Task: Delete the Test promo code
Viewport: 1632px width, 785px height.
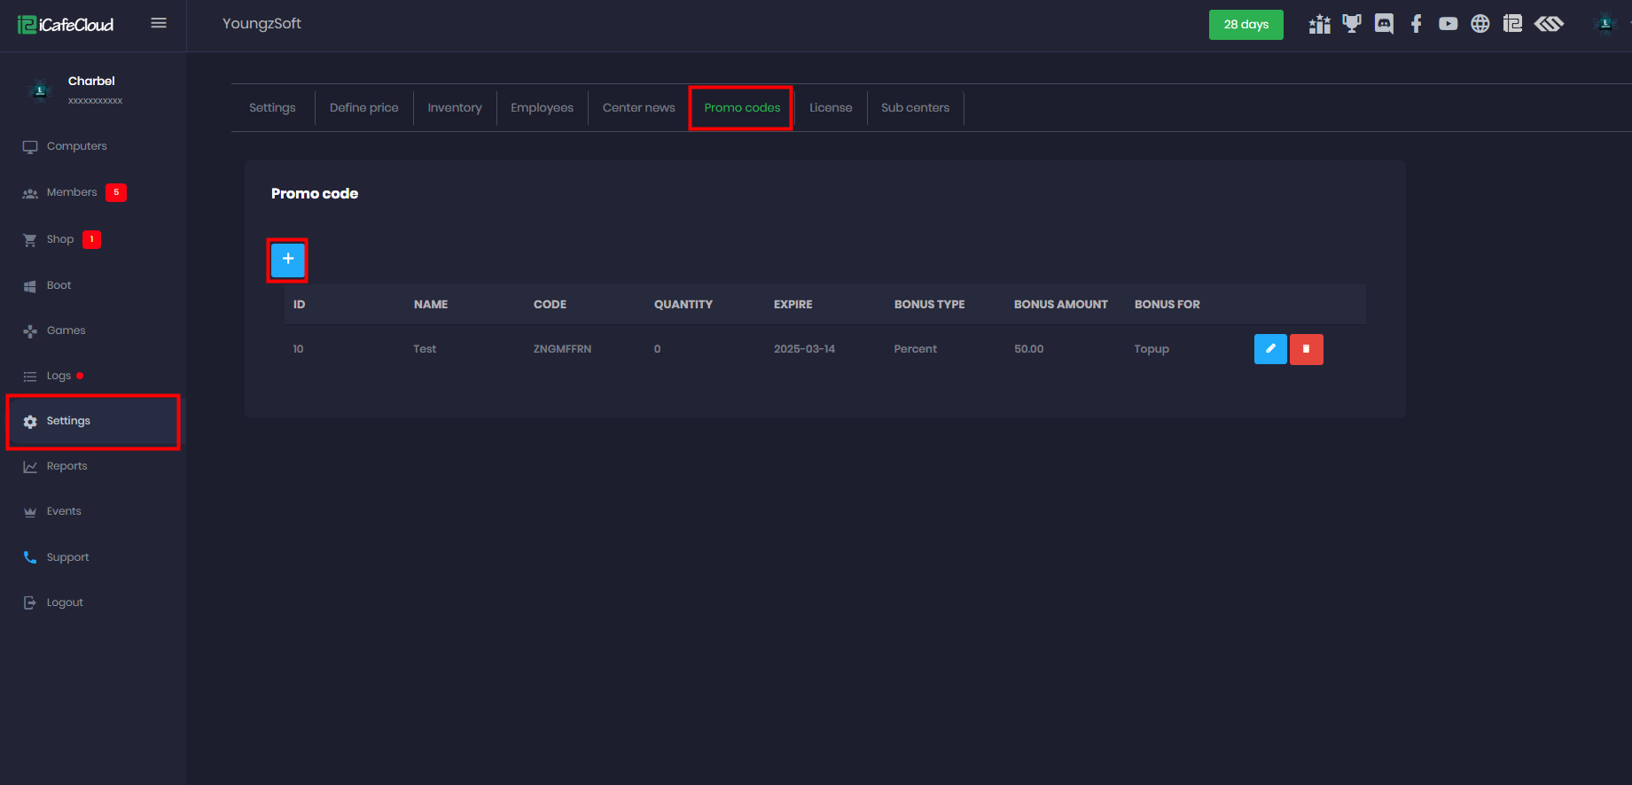Action: (1306, 349)
